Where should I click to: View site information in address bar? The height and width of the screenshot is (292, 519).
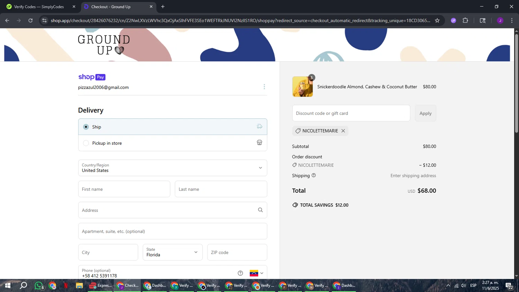tap(44, 20)
